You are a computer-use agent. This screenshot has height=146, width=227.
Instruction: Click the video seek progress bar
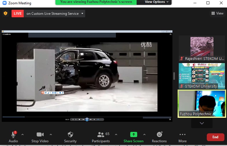(x=87, y=117)
